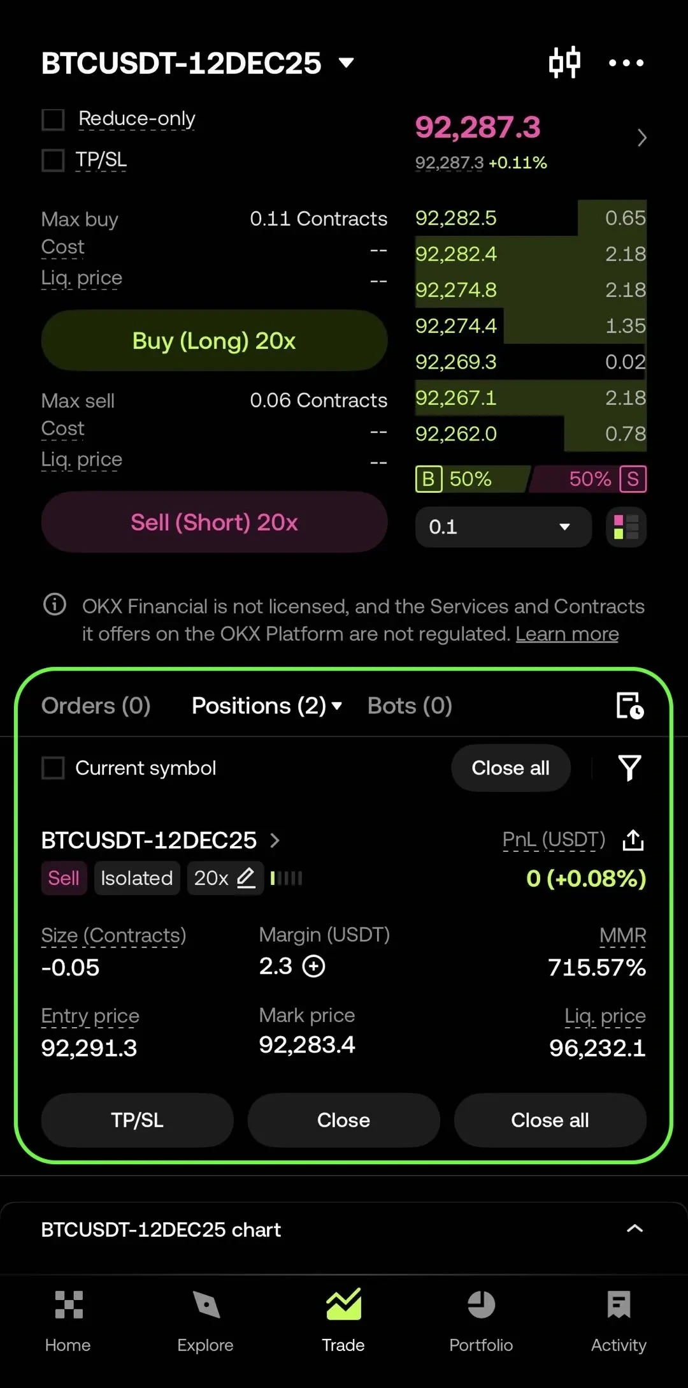Screen dimensions: 688x1388
Task: Click the buy/sell 50% ratio bar
Action: coord(531,479)
